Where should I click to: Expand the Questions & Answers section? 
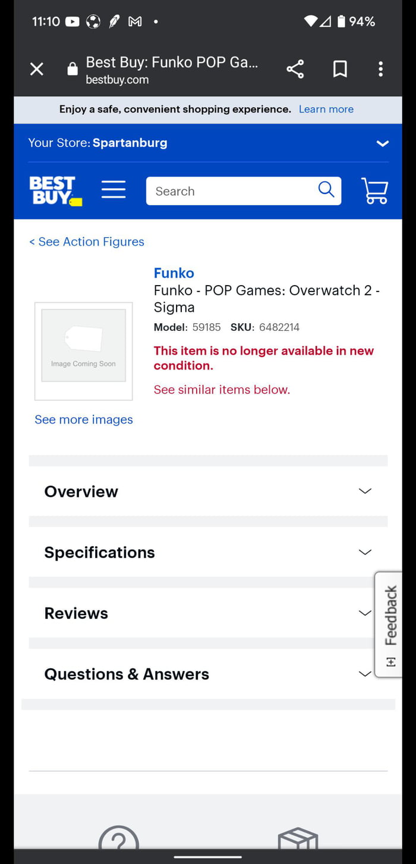364,674
